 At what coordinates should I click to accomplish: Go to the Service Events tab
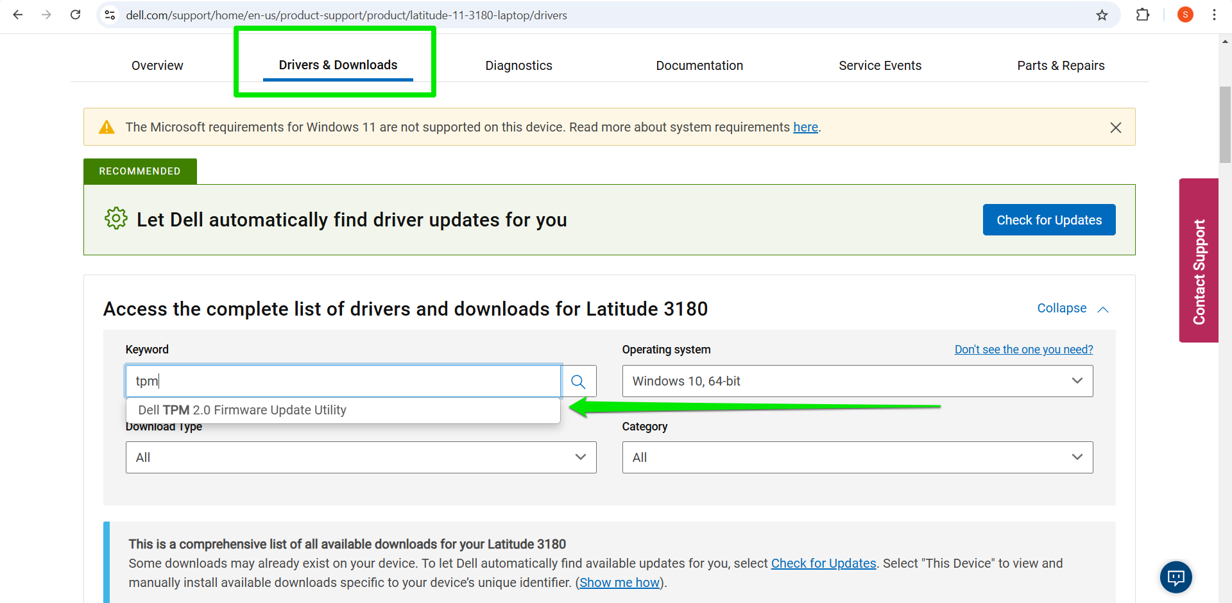[x=880, y=65]
